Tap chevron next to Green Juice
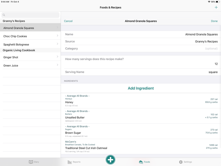This screenshot has height=166, width=221. [57, 65]
